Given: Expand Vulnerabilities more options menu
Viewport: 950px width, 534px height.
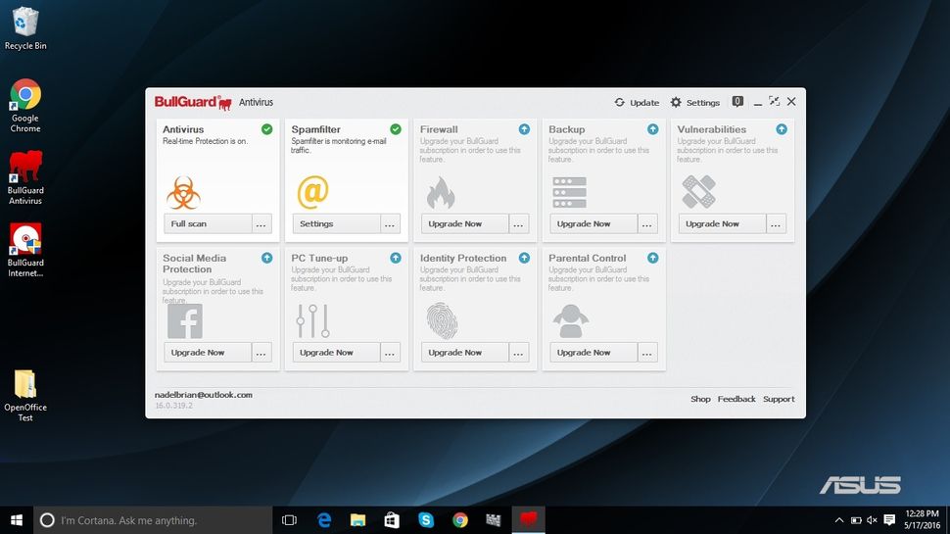Looking at the screenshot, I should [x=776, y=223].
